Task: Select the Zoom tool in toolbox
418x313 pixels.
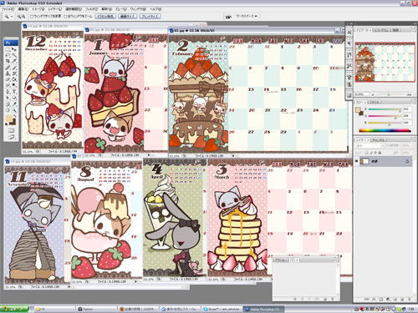Action: pyautogui.click(x=14, y=110)
